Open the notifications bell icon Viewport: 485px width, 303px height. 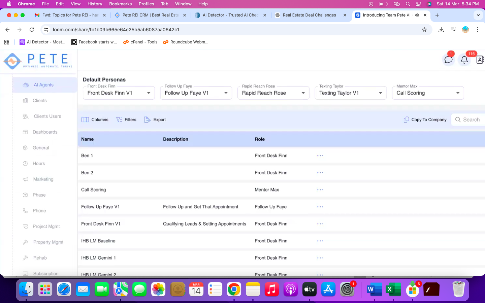point(464,60)
